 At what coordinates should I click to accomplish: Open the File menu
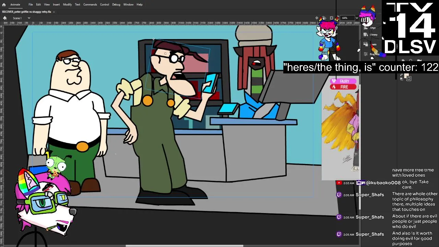tap(31, 4)
